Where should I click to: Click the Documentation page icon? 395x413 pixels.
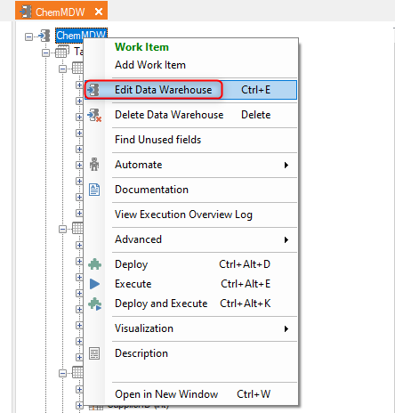[x=94, y=190]
